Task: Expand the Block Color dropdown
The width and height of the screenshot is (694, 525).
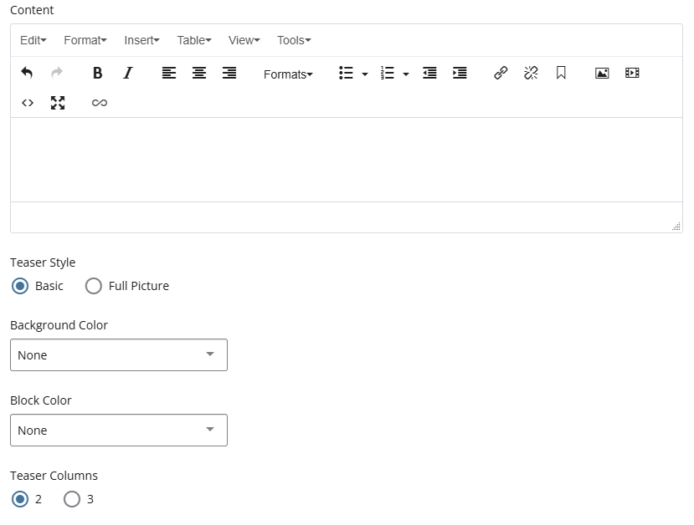Action: 119,431
